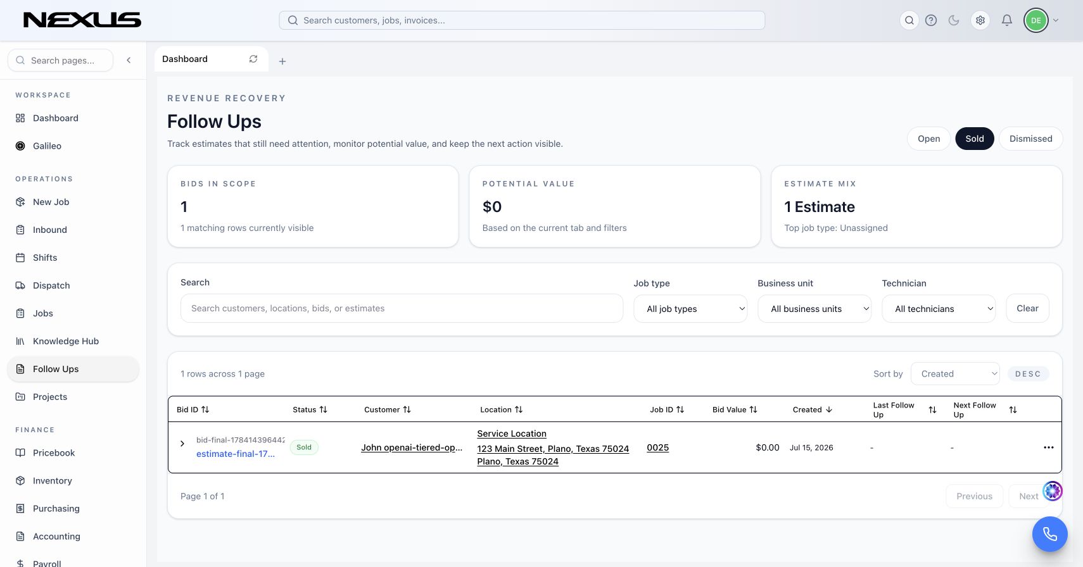Viewport: 1083px width, 567px height.
Task: Open the Service Location link
Action: click(512, 433)
